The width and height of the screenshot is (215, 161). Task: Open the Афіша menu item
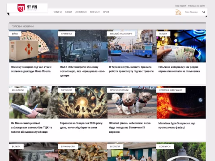(x=69, y=12)
